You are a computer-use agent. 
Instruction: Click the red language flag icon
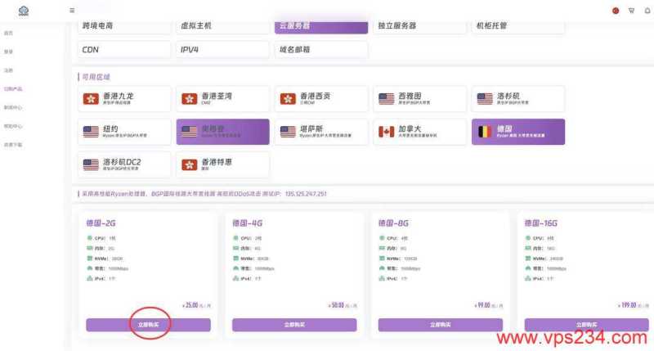616,11
